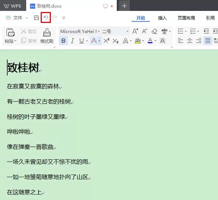Toggle justify alignment button
The width and height of the screenshot is (218, 200).
click(208, 41)
